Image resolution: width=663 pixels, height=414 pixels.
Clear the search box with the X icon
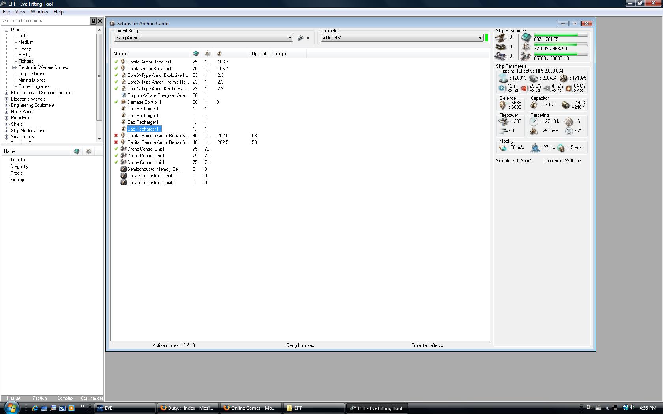[100, 21]
